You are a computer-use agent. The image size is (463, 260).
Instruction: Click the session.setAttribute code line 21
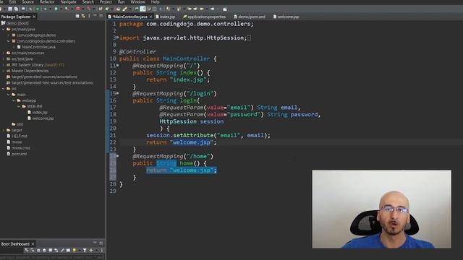coord(208,135)
